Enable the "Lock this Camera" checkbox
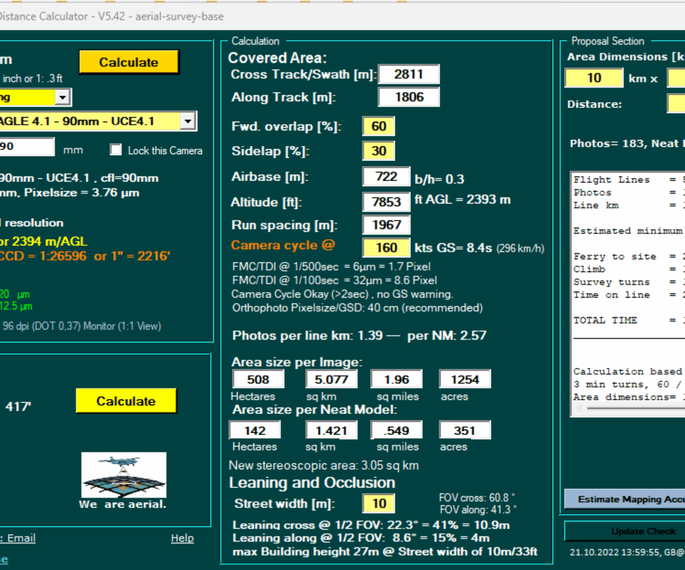The height and width of the screenshot is (570, 685). 116,150
